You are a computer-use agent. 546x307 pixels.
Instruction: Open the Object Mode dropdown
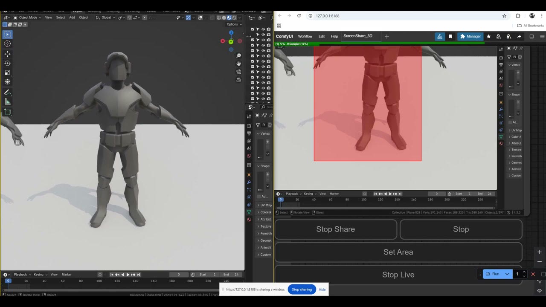[x=27, y=17]
